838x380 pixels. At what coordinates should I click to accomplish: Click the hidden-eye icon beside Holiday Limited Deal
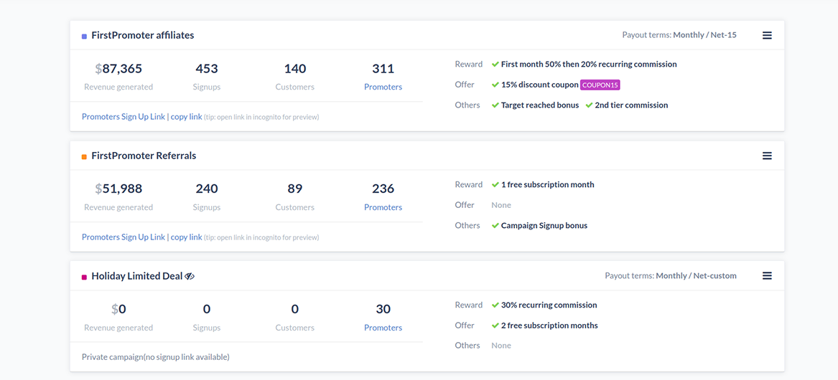pos(190,276)
